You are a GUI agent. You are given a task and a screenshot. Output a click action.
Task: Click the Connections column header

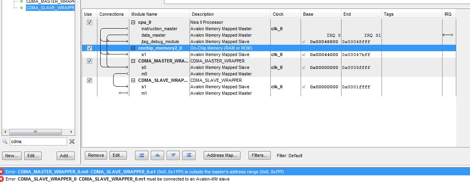113,14
